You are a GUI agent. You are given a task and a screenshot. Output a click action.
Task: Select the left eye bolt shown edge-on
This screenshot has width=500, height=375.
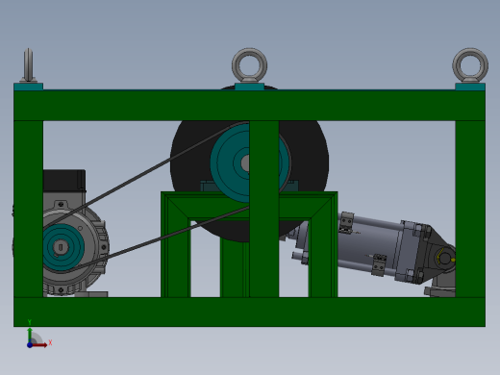(28, 65)
